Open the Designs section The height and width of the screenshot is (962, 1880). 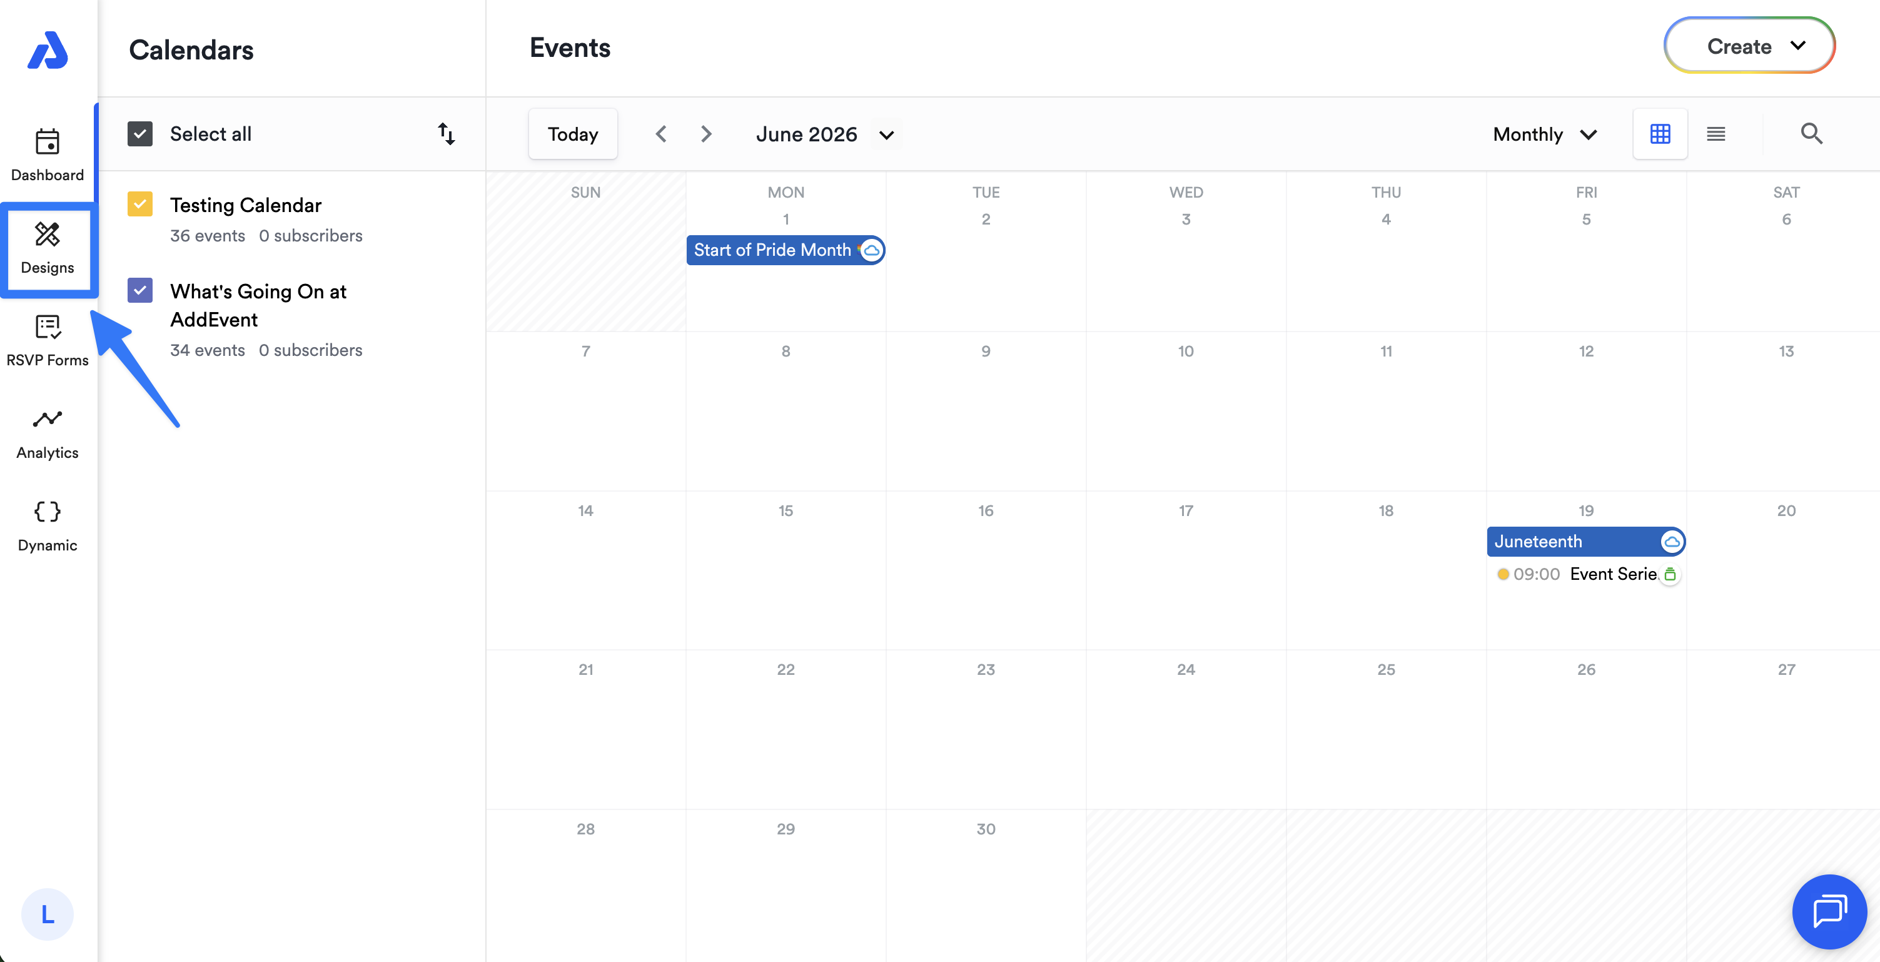[x=48, y=248]
